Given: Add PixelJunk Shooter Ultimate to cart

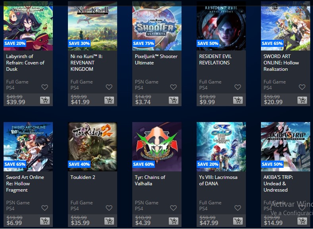Looking at the screenshot, I should tap(174, 100).
